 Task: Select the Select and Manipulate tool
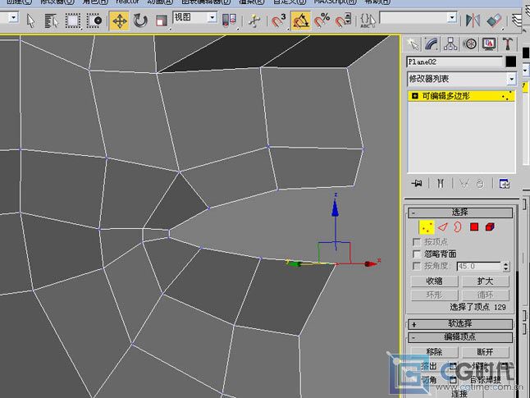pos(254,21)
